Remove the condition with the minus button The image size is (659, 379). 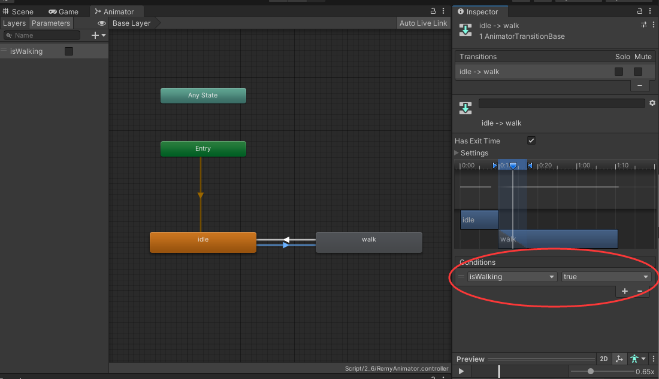[x=640, y=291]
